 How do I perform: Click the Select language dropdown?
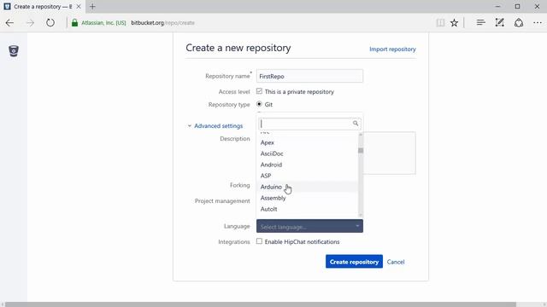(x=309, y=226)
